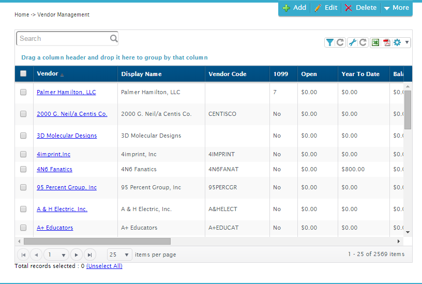Viewport: 422px width, 284px height.
Task: Go to the last page
Action: (90, 255)
